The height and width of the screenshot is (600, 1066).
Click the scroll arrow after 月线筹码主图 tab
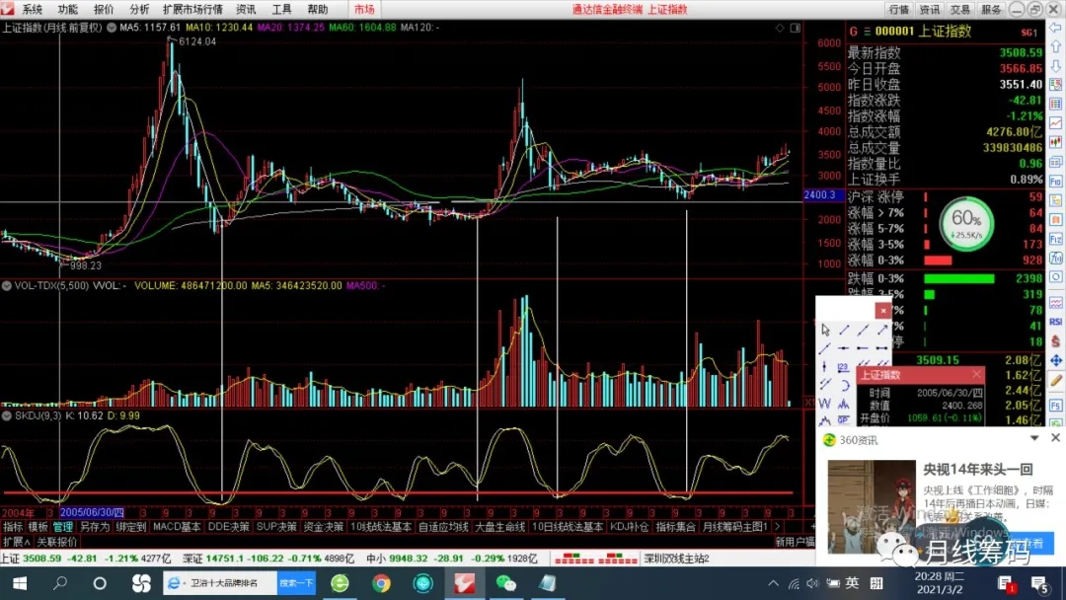(778, 527)
